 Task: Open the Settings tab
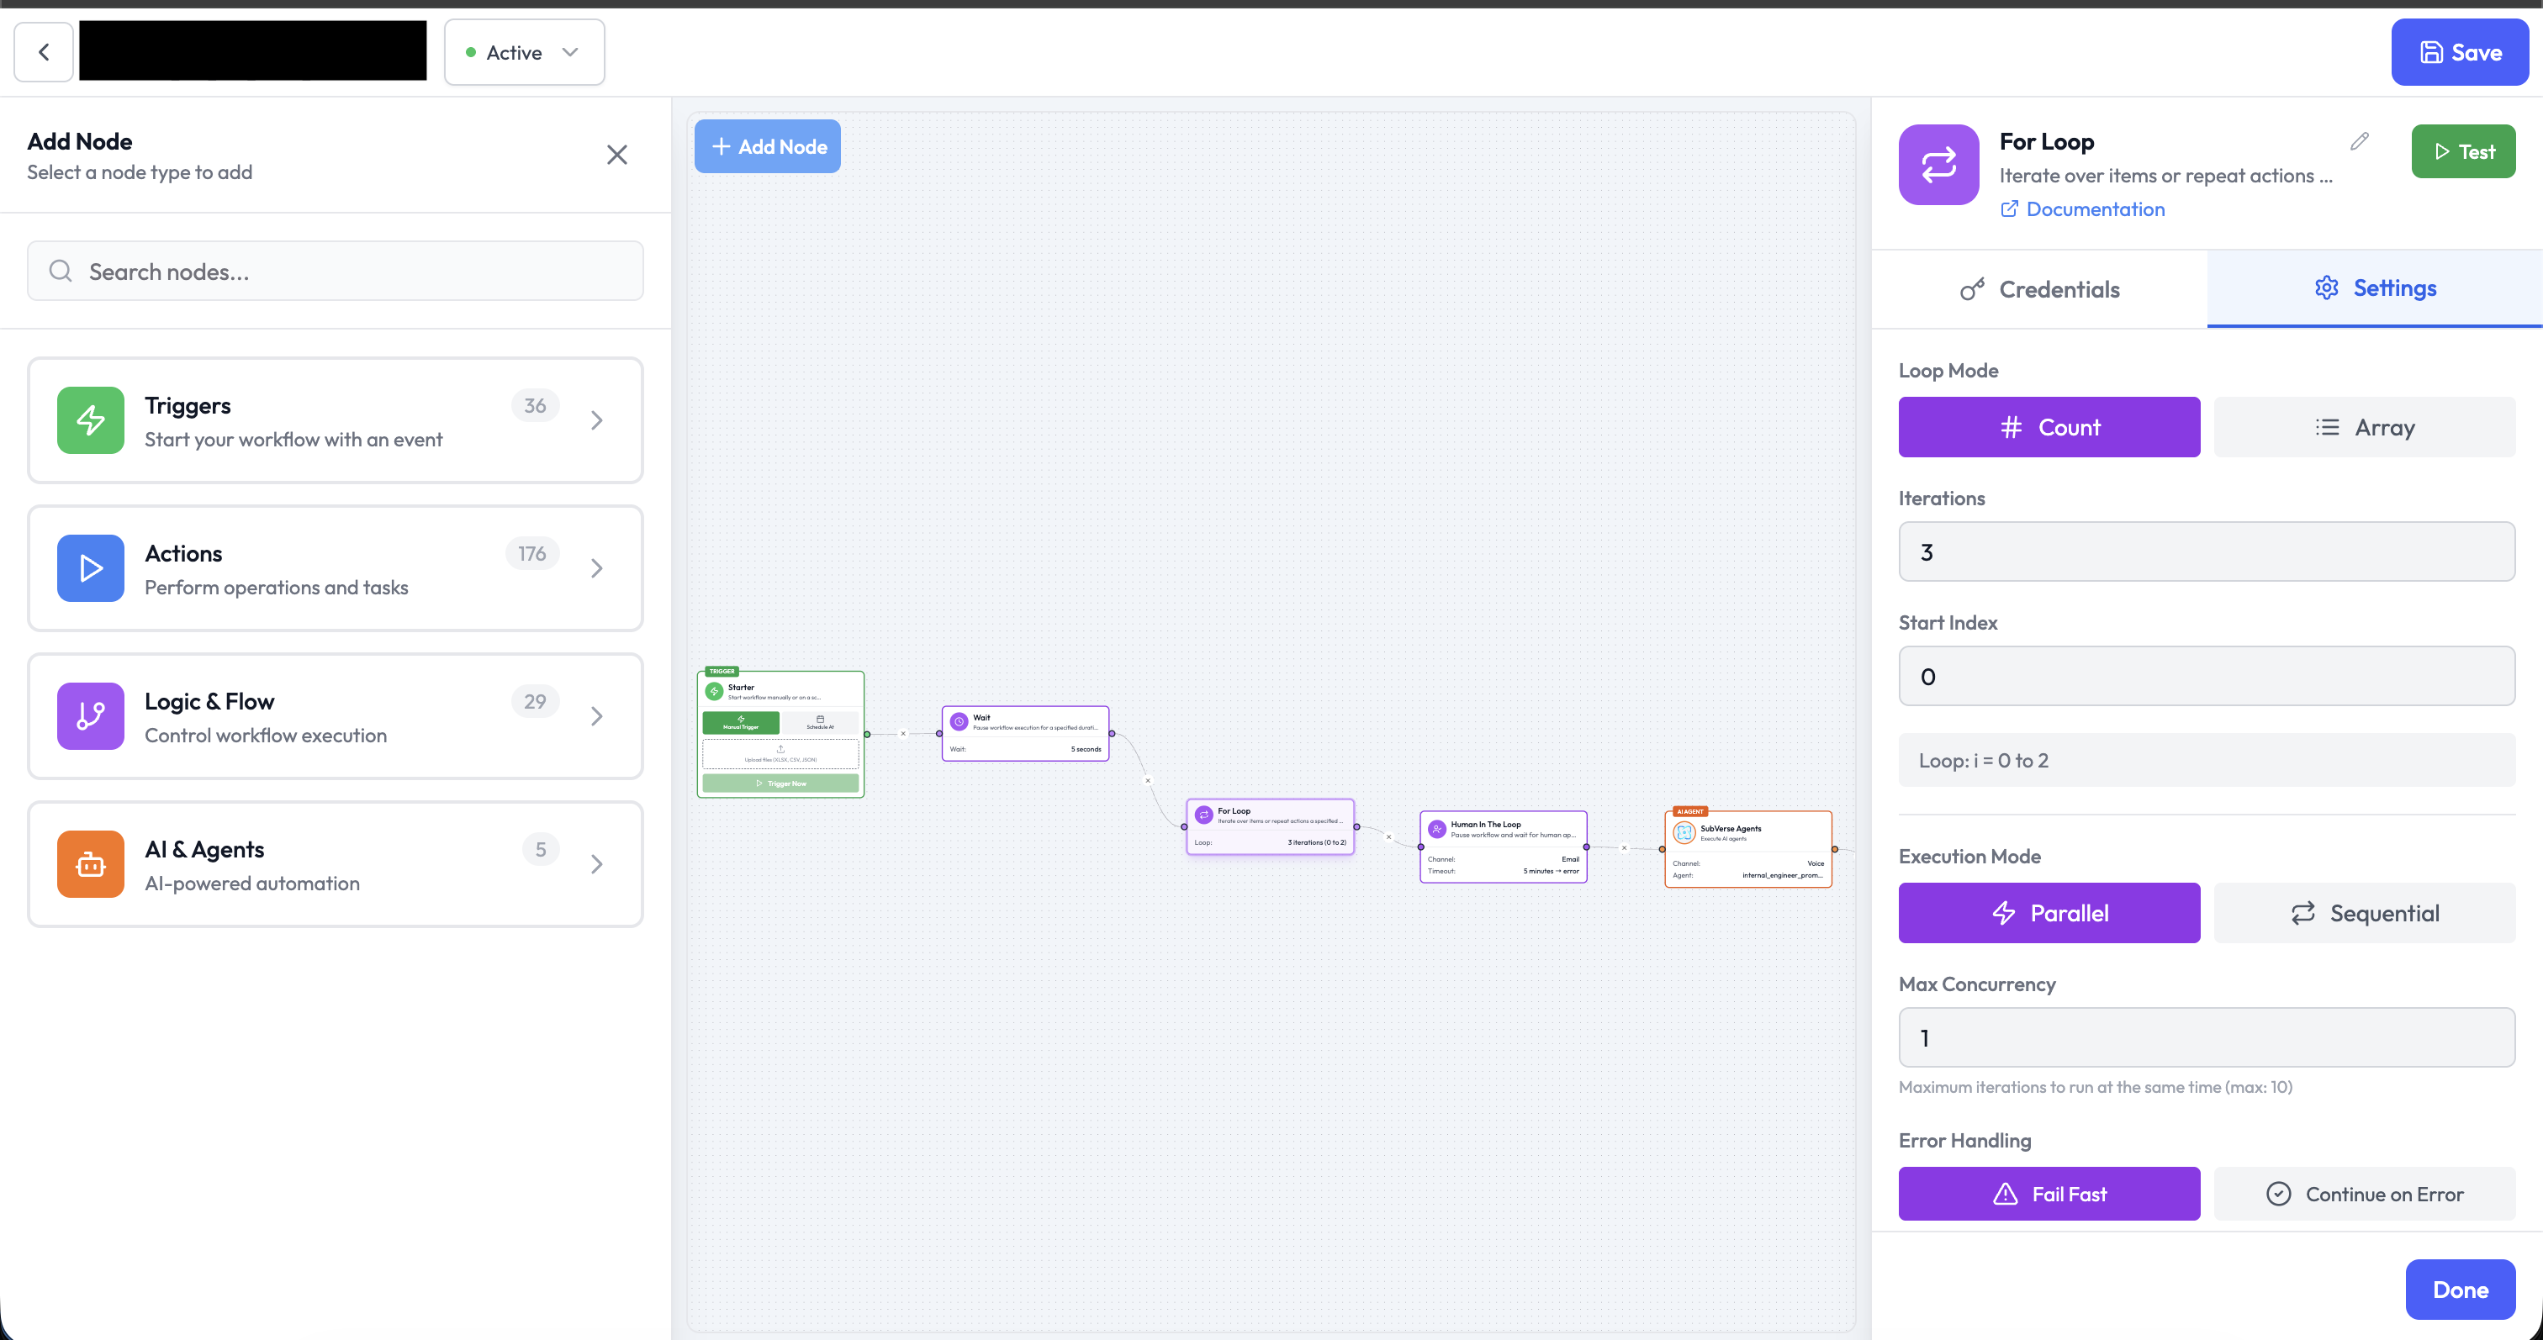point(2375,288)
